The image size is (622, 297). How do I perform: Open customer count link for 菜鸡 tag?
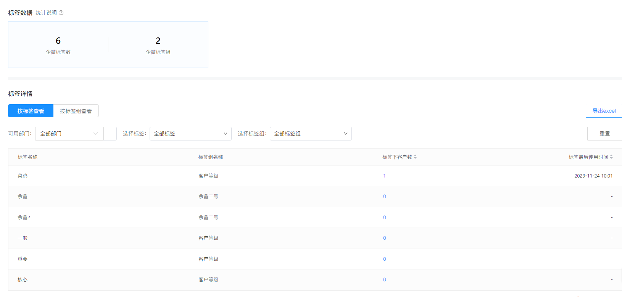(x=384, y=176)
